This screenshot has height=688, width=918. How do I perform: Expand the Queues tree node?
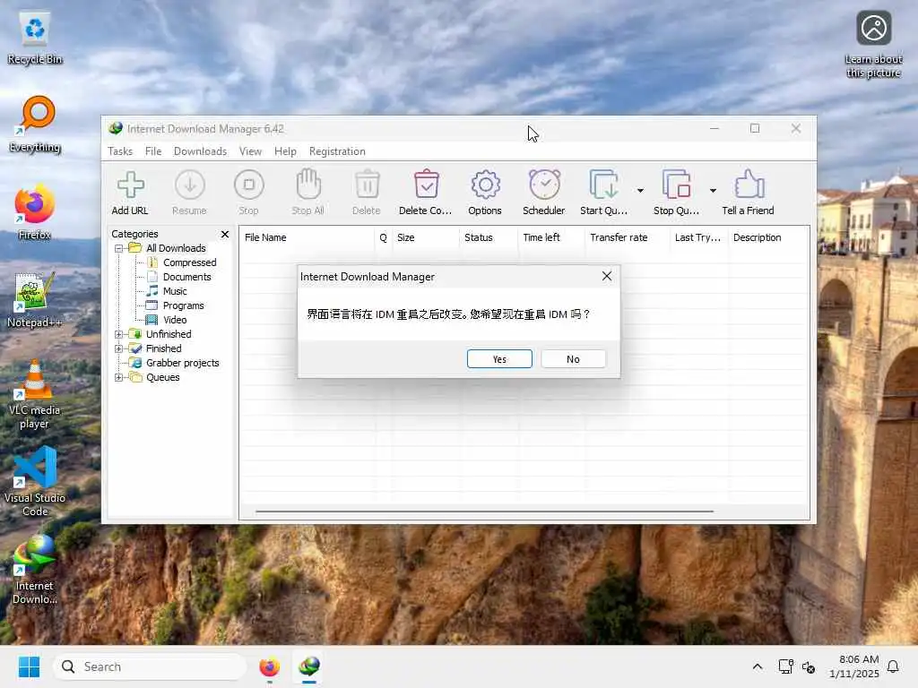(x=119, y=377)
